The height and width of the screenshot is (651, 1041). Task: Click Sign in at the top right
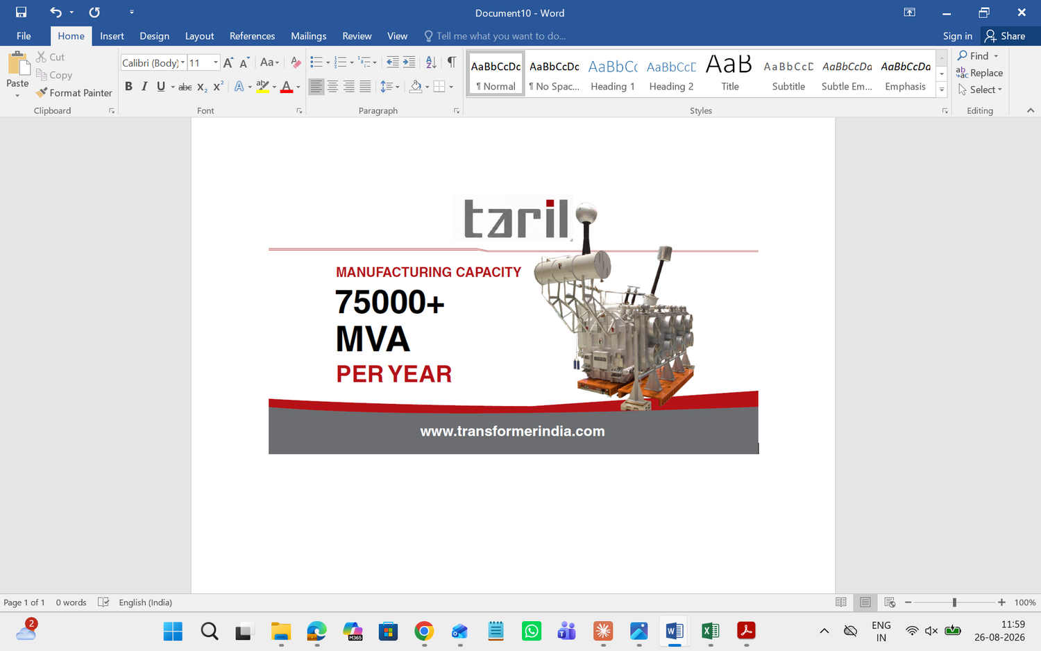pos(957,36)
